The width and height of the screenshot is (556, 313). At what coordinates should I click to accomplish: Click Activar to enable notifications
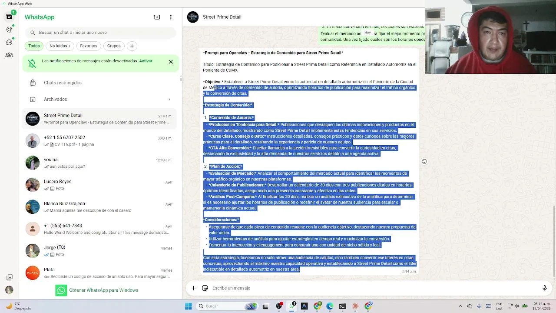tap(146, 61)
